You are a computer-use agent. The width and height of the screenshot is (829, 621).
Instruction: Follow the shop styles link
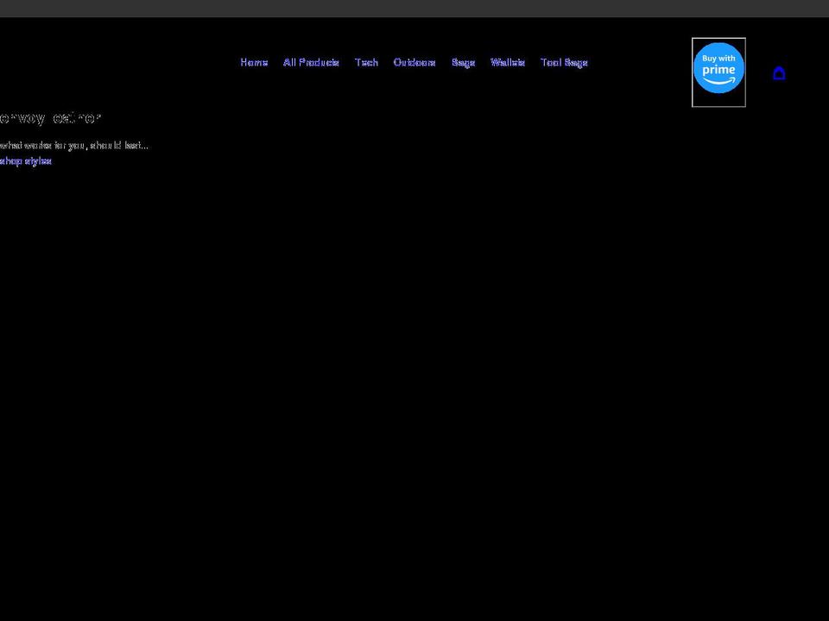pyautogui.click(x=26, y=161)
